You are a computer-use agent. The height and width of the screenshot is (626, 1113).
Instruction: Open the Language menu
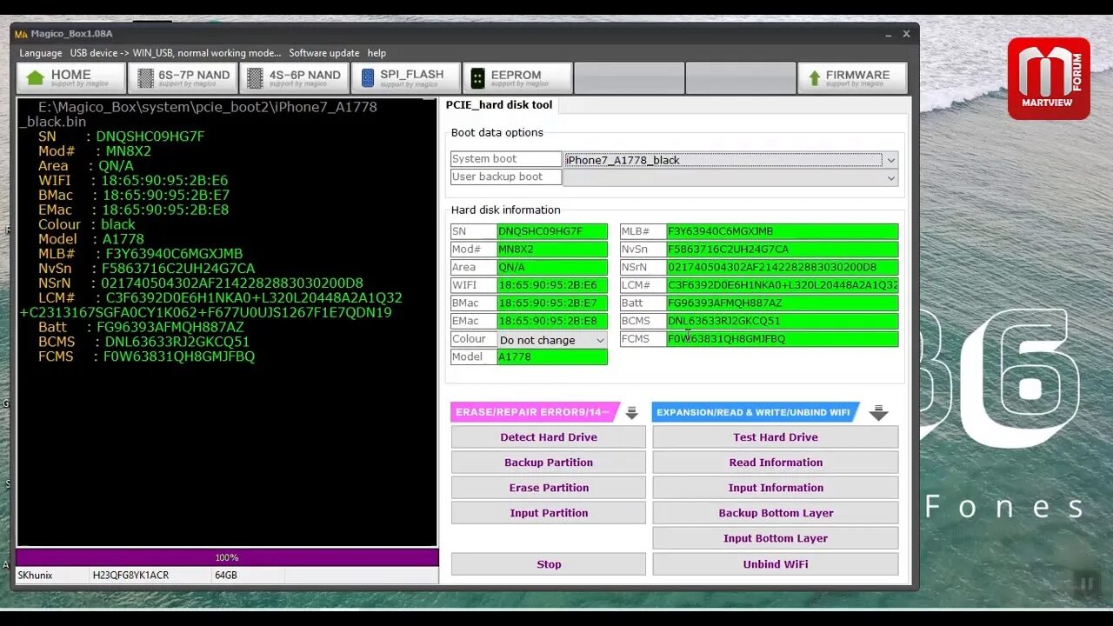coord(41,53)
